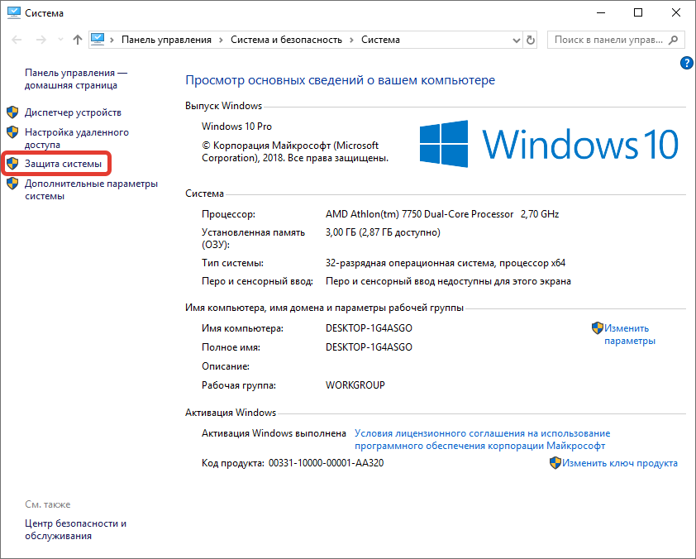Go back with the left arrow button
This screenshot has height=559, width=696.
tap(18, 40)
